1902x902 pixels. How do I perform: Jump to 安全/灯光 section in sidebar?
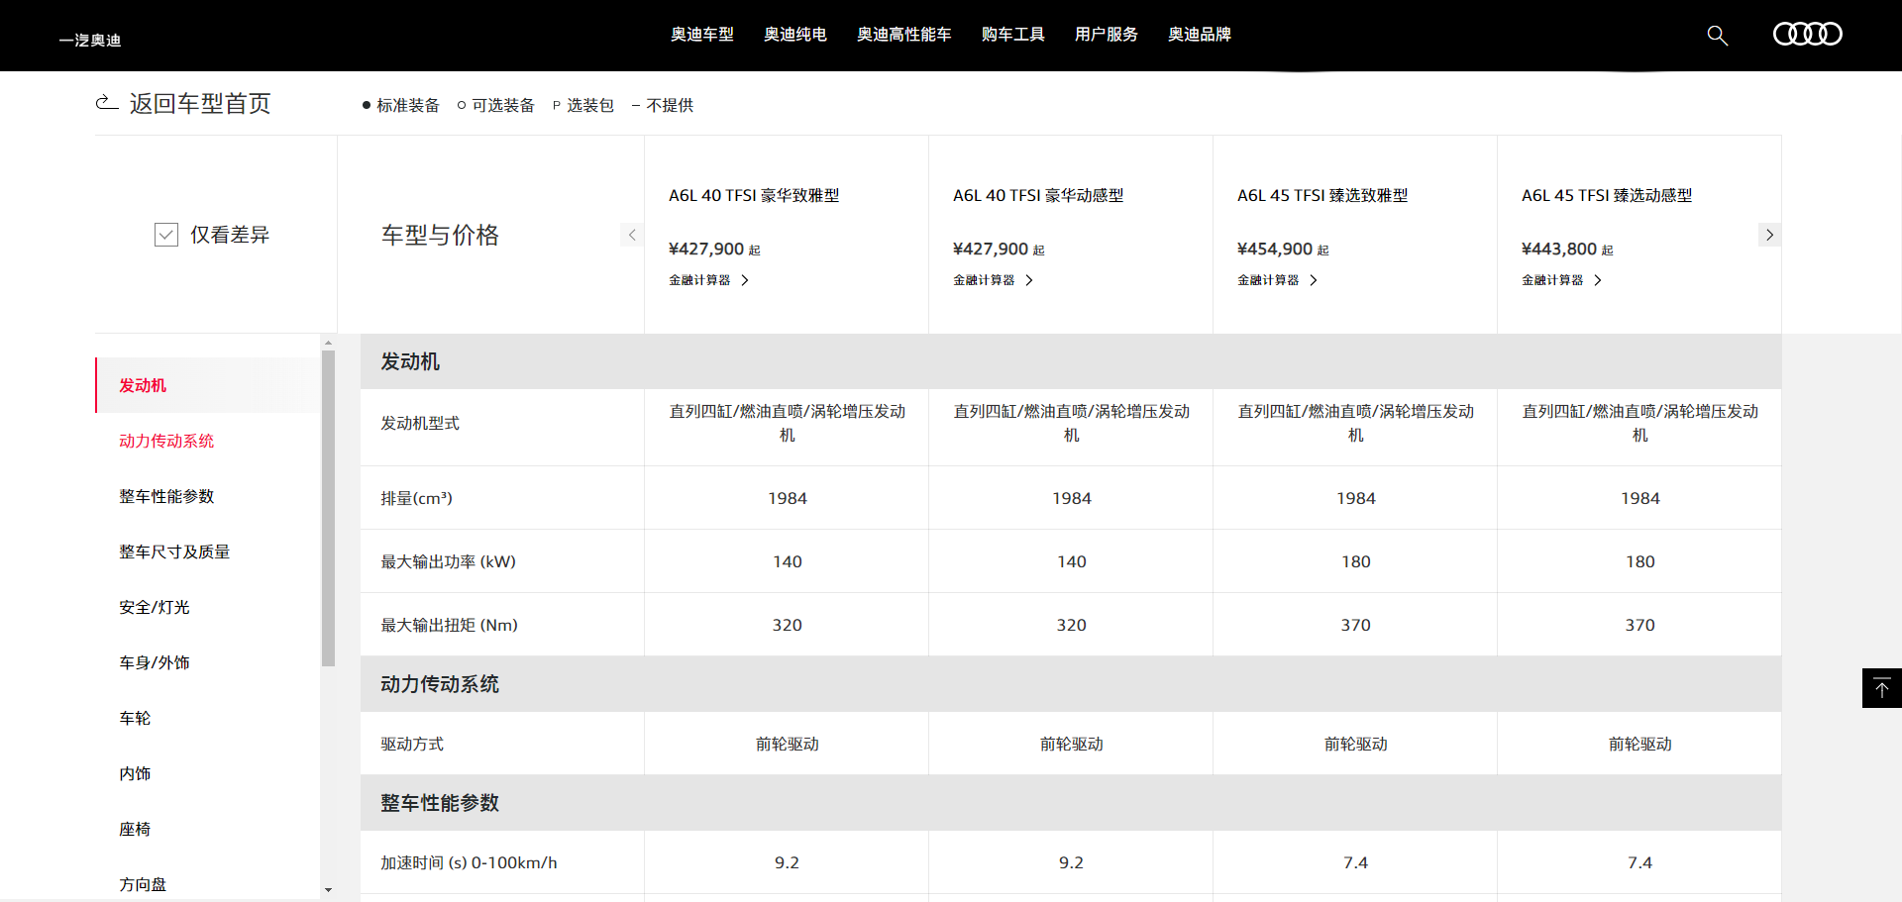coord(155,607)
